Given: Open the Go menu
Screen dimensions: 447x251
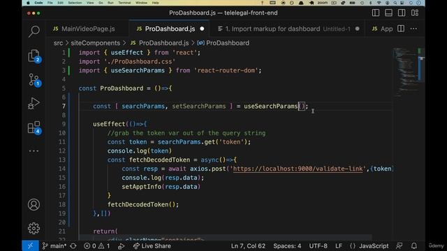Looking at the screenshot, I should tap(101, 3).
